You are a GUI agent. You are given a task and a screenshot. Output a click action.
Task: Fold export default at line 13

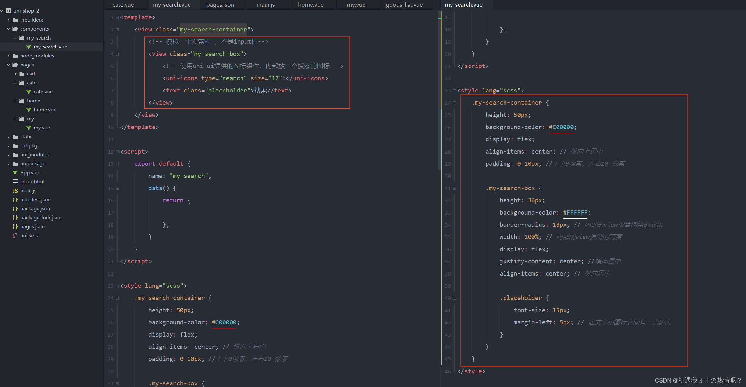tap(117, 164)
